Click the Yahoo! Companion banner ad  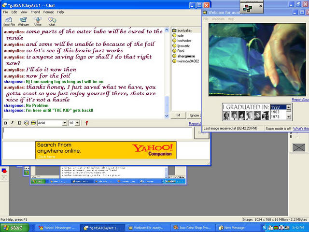pyautogui.click(x=106, y=150)
